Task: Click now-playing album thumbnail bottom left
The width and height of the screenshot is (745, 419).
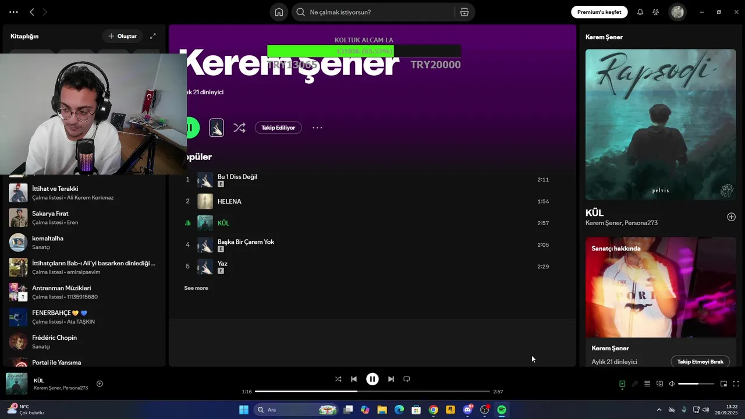Action: [x=16, y=384]
